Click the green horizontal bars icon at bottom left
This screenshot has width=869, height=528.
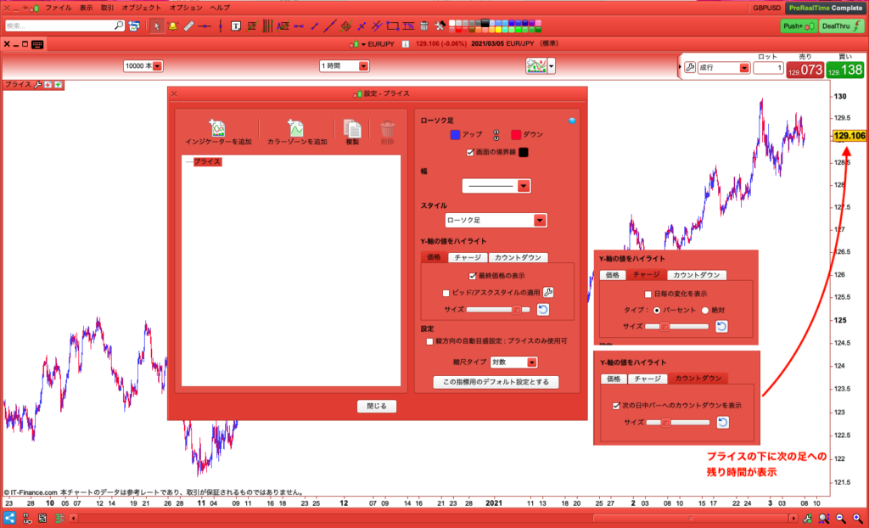59,519
